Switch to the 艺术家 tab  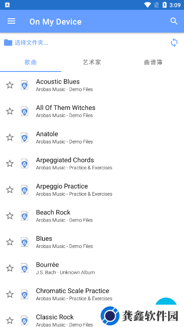coord(92,62)
